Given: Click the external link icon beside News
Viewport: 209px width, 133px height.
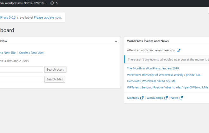Looking at the screenshot, I should (181, 98).
